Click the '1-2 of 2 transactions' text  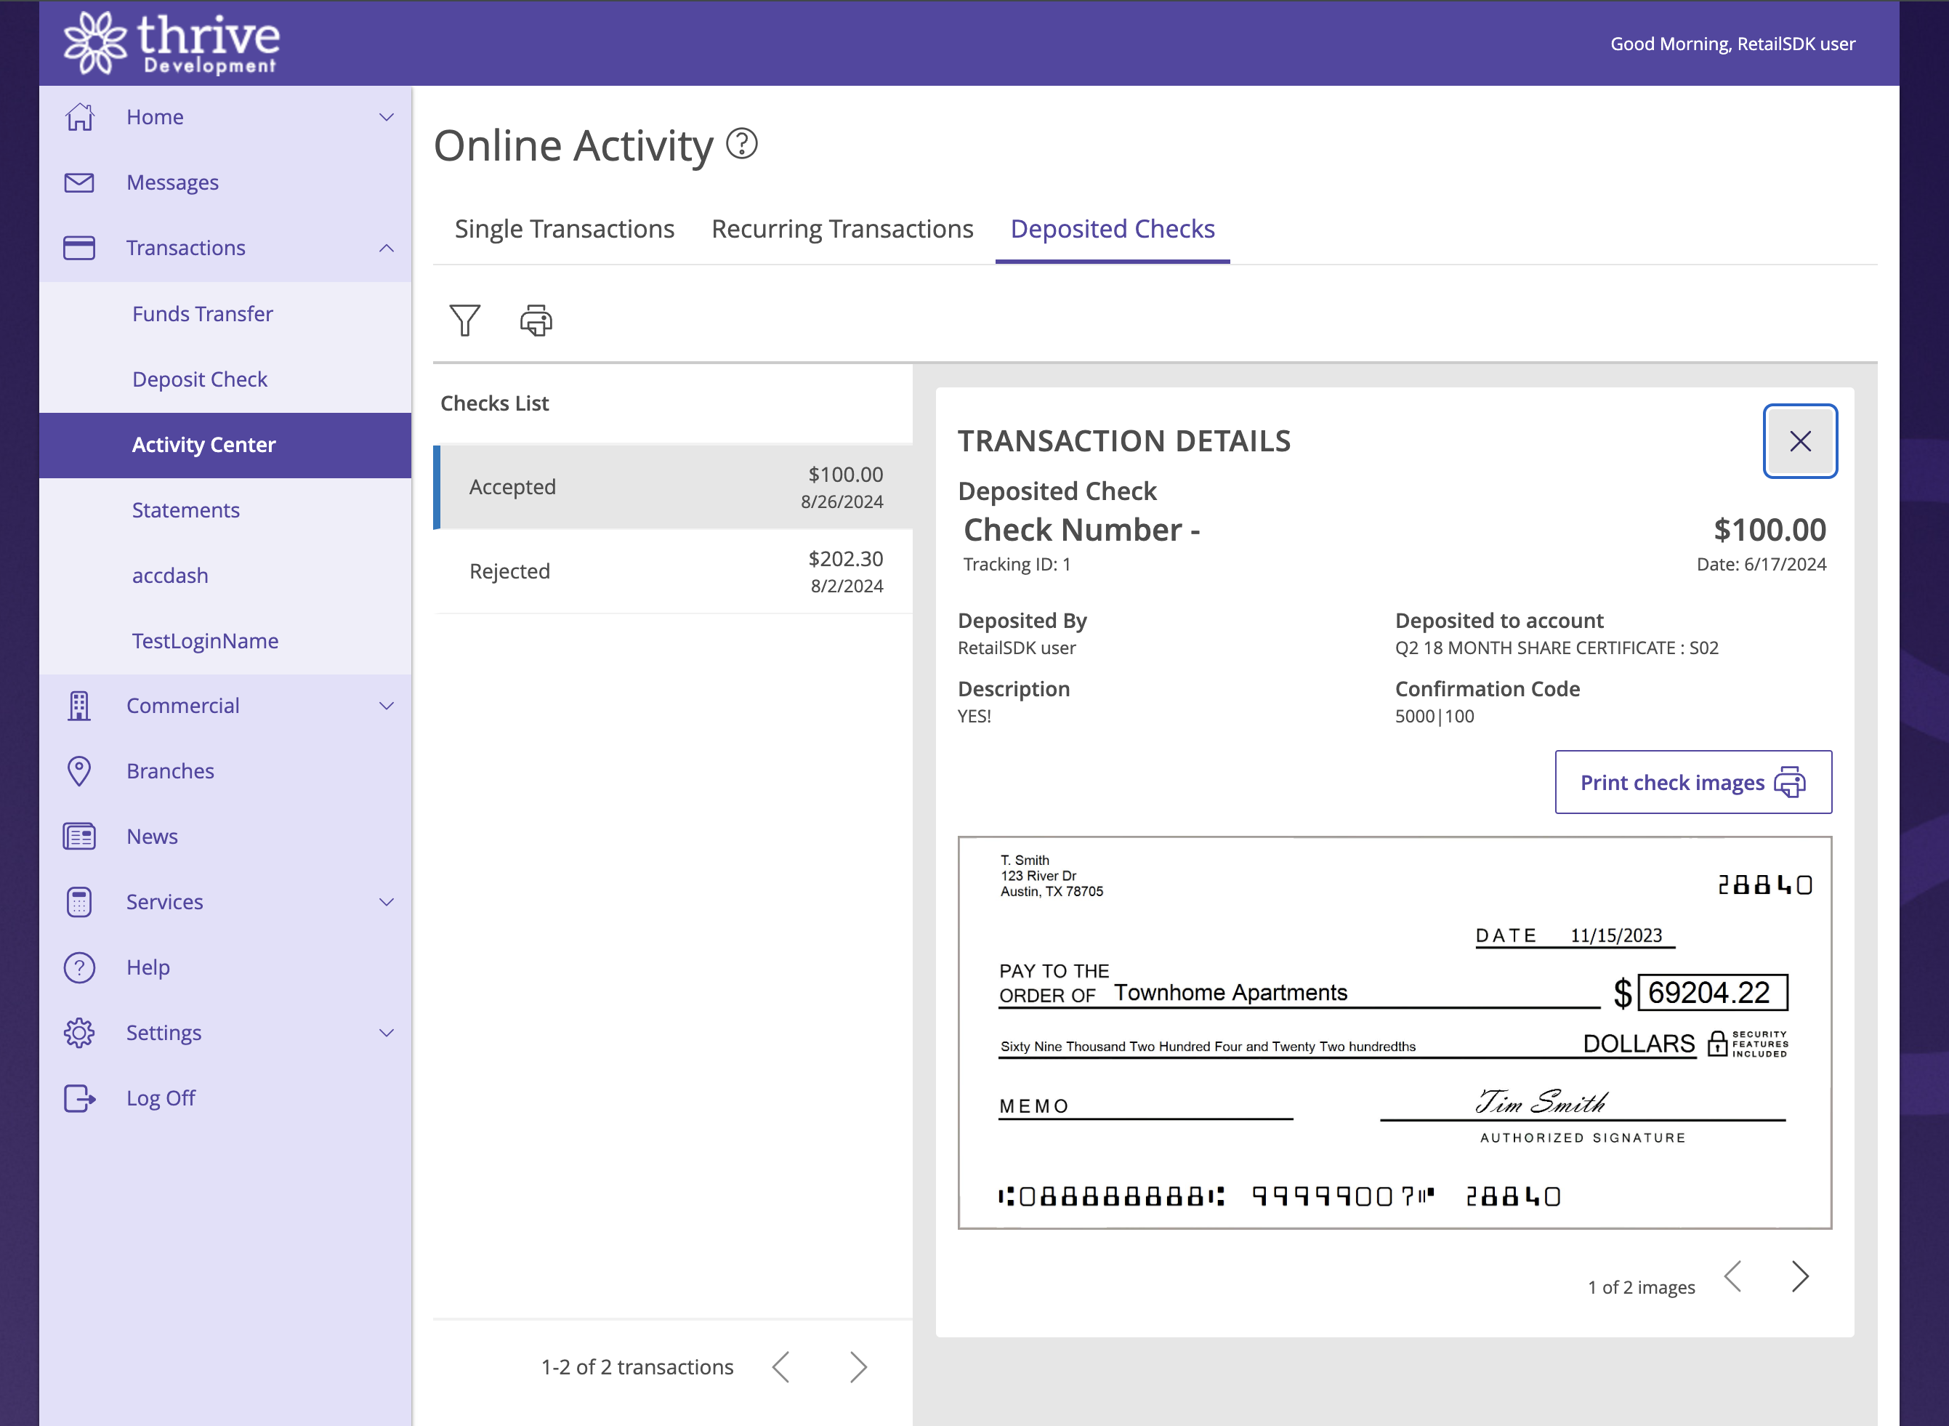point(637,1367)
